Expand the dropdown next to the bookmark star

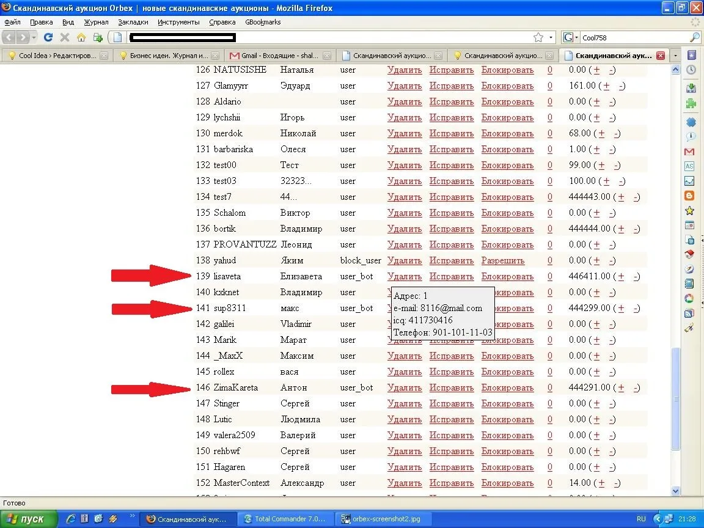(x=551, y=37)
